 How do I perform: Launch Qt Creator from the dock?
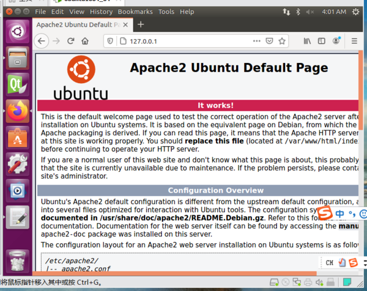(x=18, y=84)
